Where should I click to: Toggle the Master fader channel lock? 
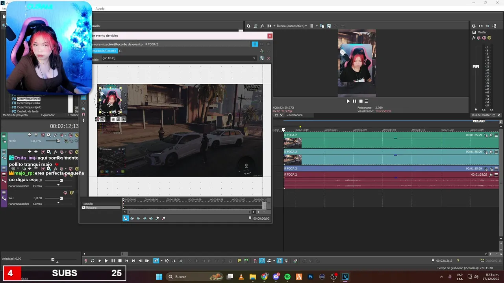pyautogui.click(x=476, y=110)
